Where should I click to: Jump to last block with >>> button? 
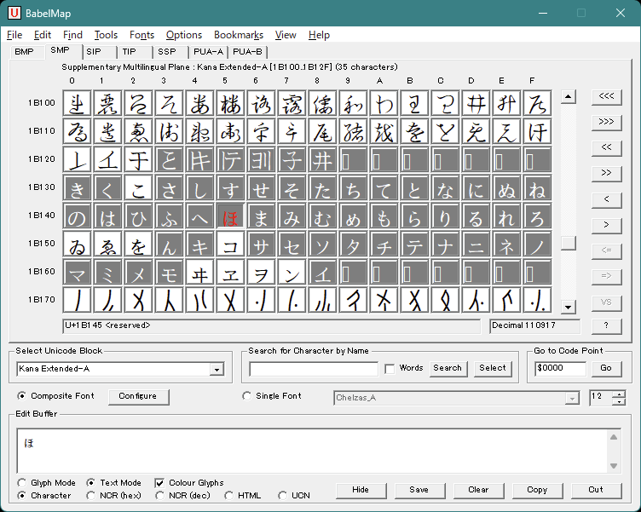(606, 123)
